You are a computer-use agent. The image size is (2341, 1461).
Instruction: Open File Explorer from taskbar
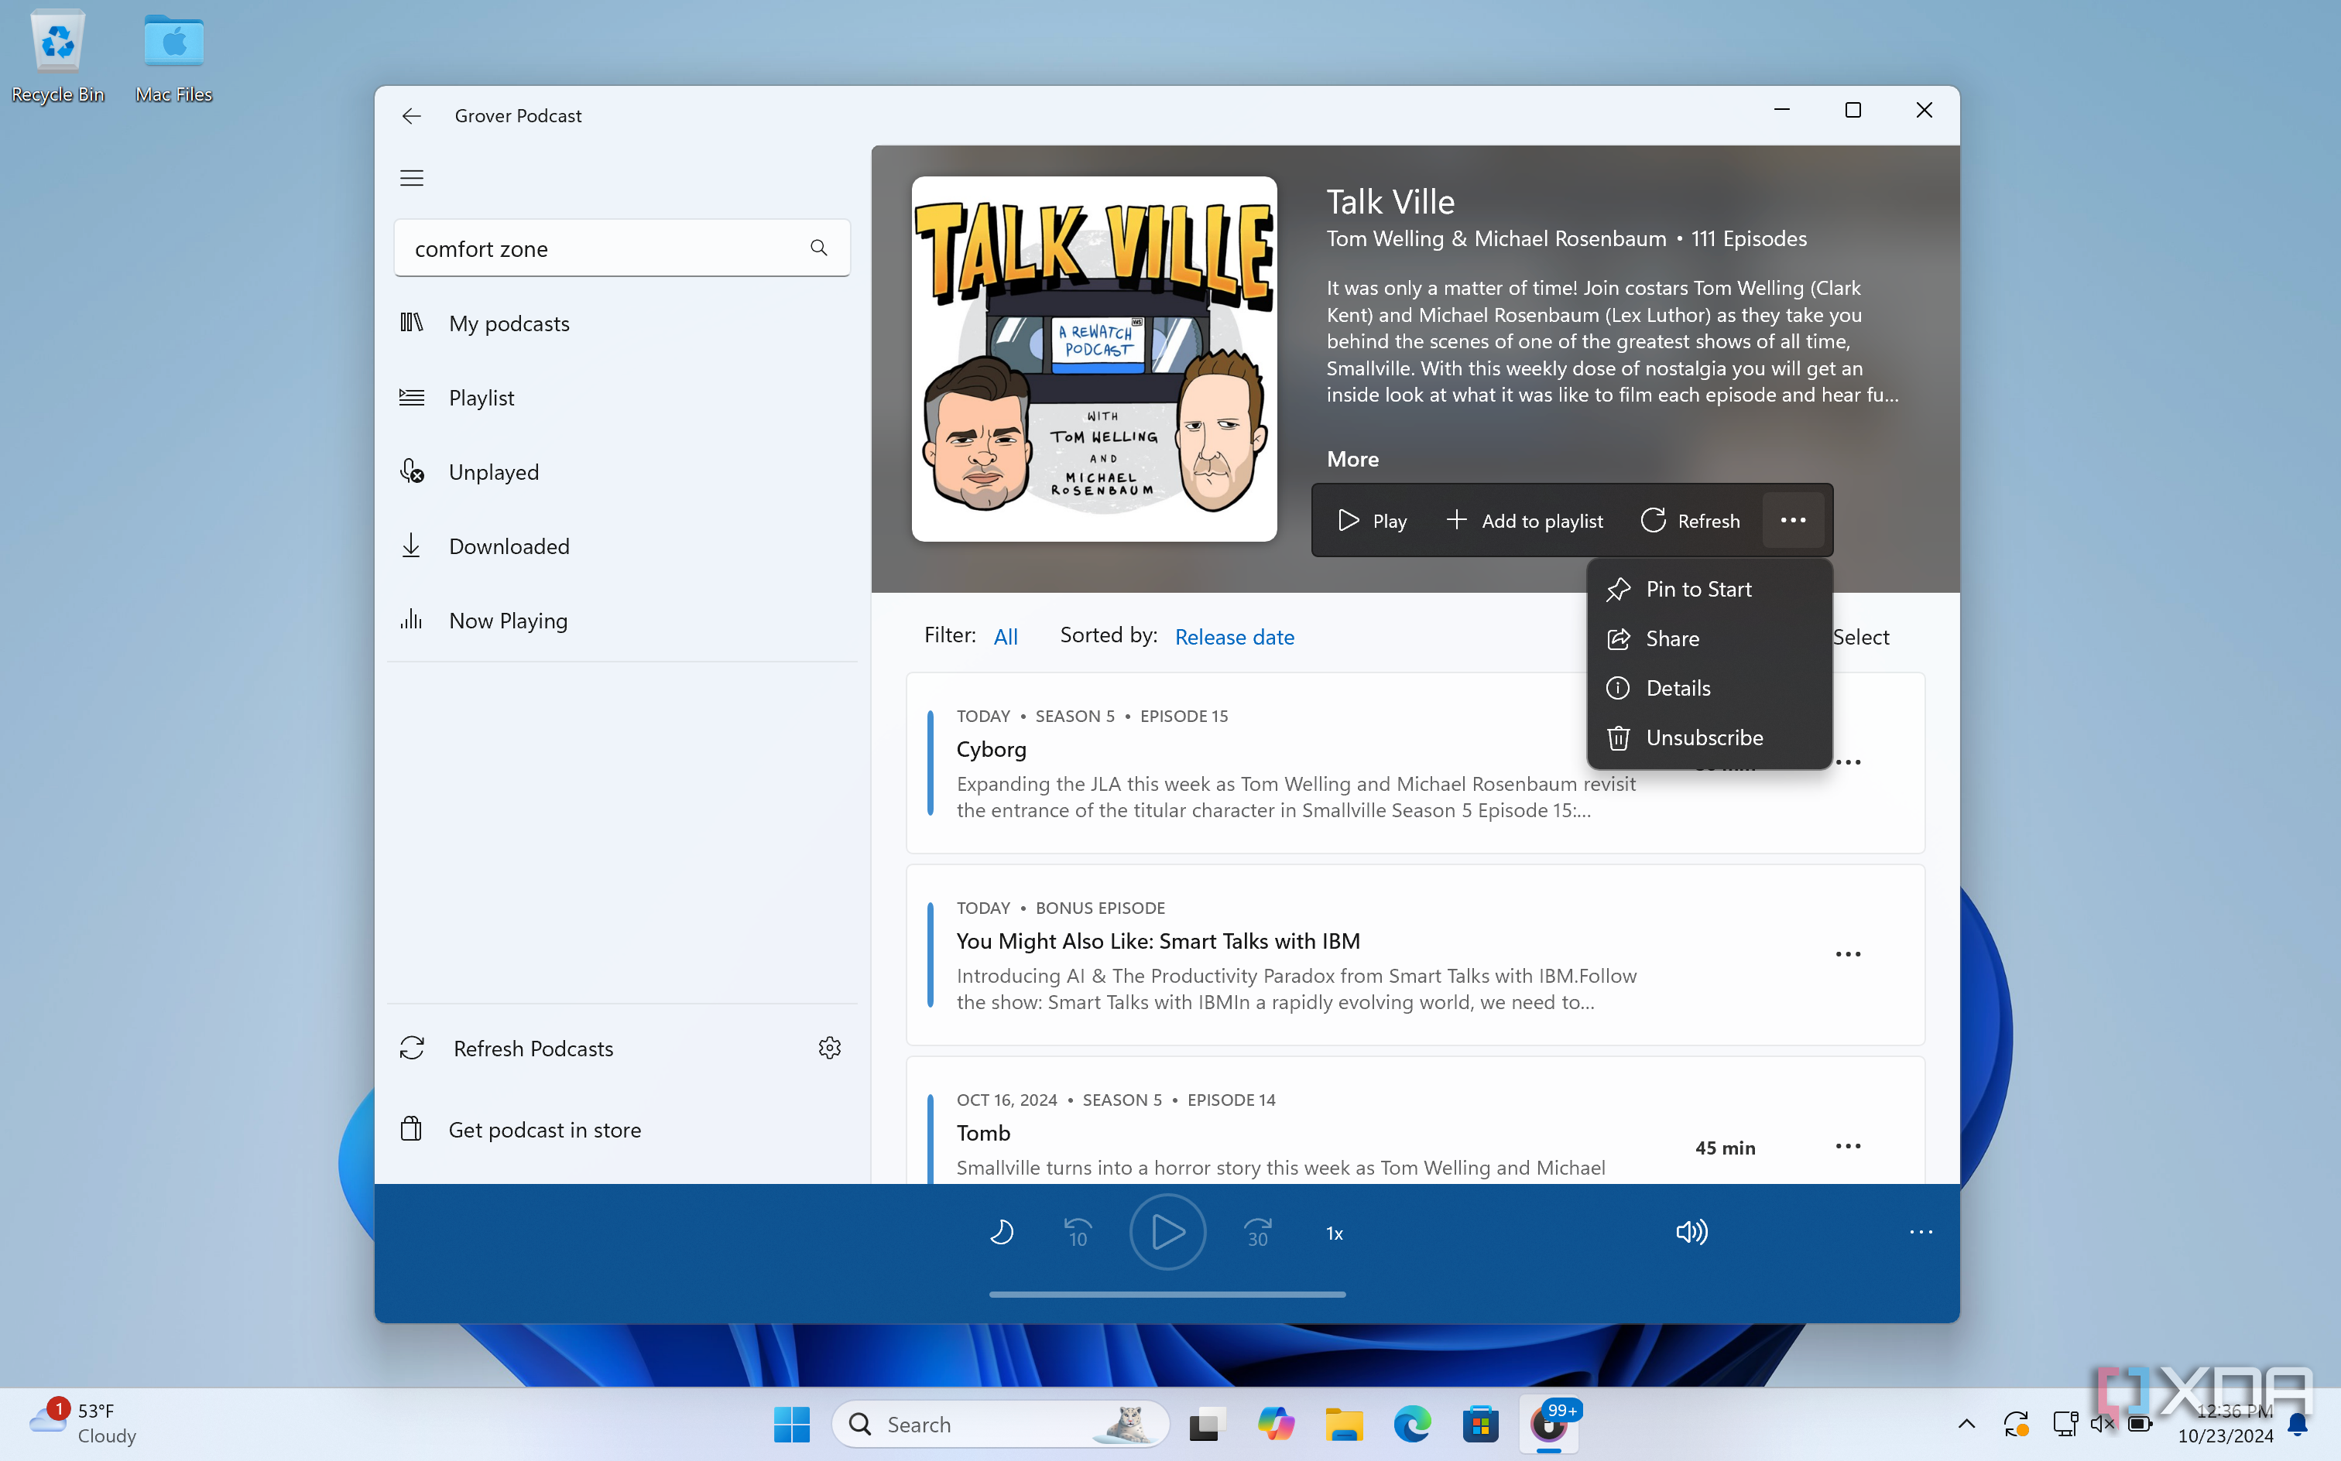pos(1343,1425)
